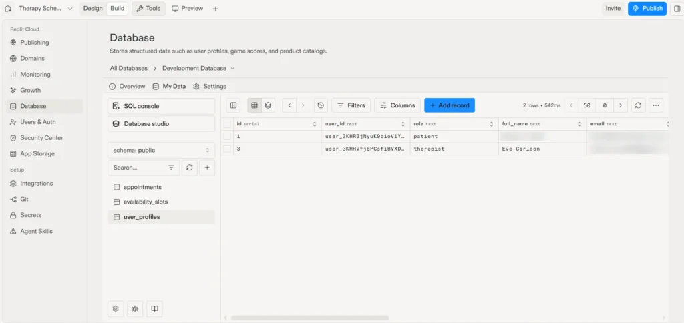Viewport: 684px width, 323px height.
Task: Switch to stacked layers view icon
Action: pyautogui.click(x=269, y=105)
